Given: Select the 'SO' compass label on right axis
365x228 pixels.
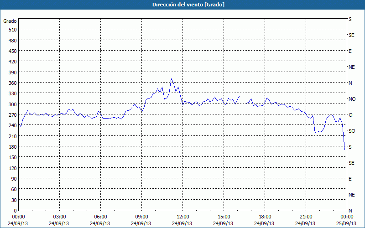Looking at the screenshot, I should pos(352,131).
